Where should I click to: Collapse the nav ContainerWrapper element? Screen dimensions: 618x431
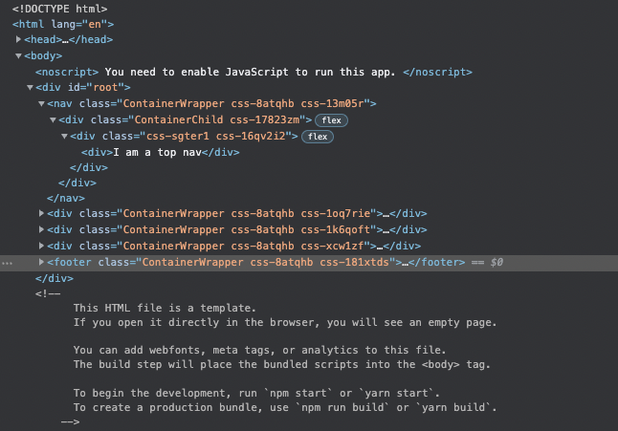(41, 103)
